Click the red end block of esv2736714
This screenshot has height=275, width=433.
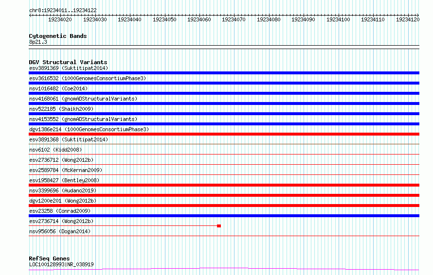tap(219, 226)
